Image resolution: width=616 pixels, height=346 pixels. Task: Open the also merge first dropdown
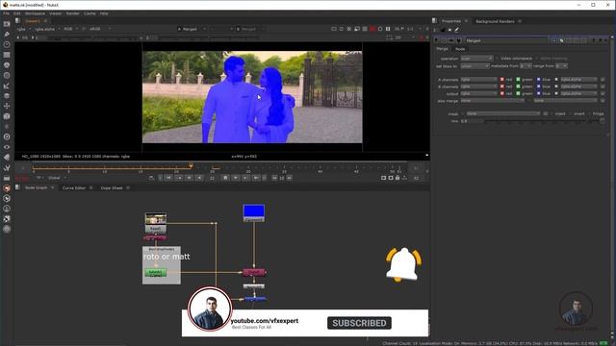tap(492, 101)
